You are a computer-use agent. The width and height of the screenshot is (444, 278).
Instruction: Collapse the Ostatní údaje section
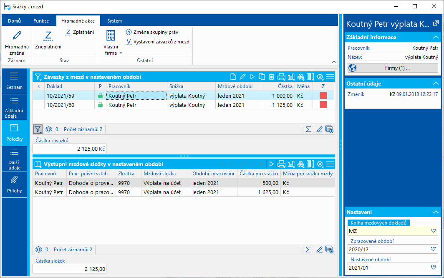pos(436,83)
